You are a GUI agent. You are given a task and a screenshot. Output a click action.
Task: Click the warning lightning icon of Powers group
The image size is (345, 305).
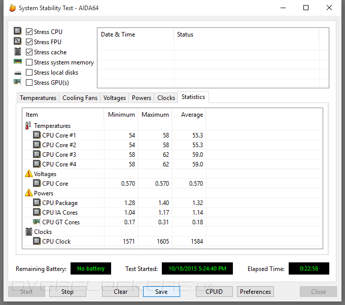coord(29,193)
